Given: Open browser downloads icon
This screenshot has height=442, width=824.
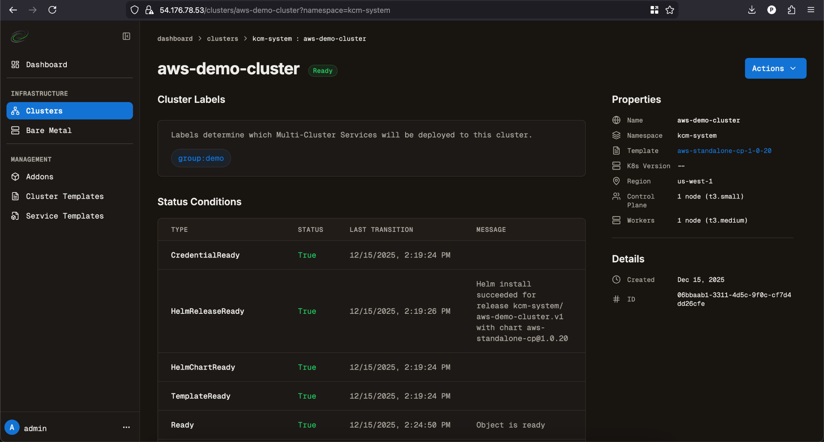Looking at the screenshot, I should [x=752, y=10].
